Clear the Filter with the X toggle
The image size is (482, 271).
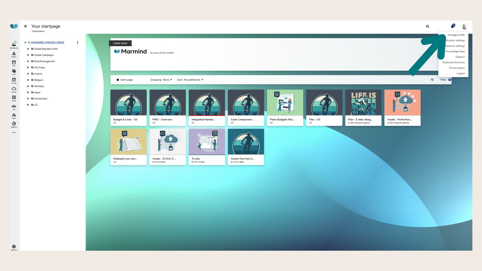450,80
